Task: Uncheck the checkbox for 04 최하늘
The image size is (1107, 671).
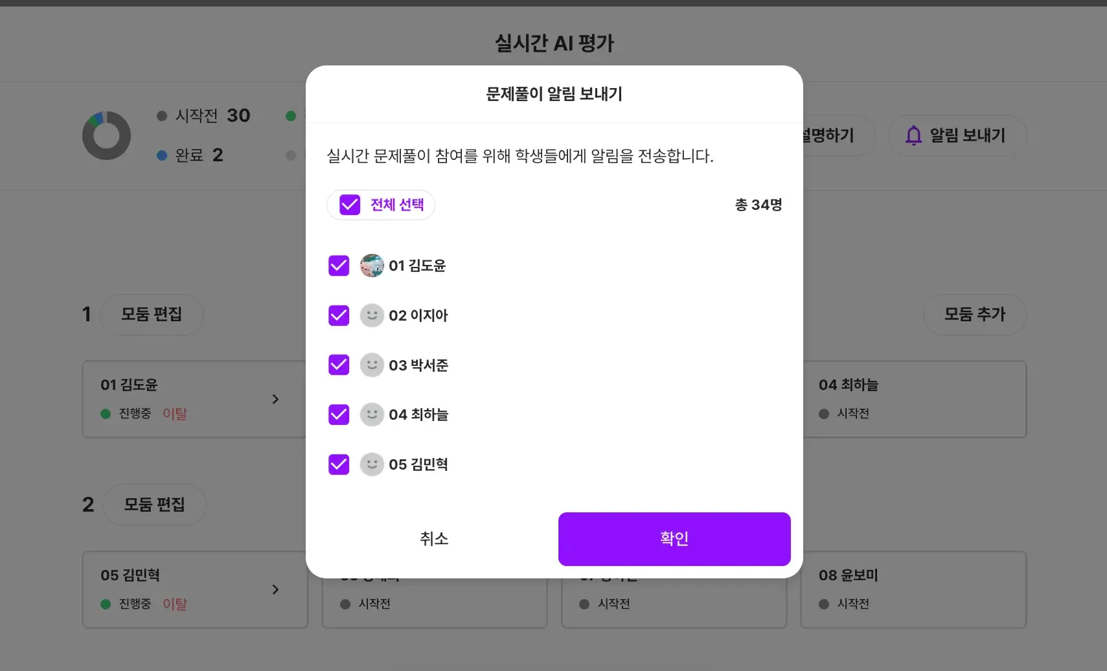Action: pyautogui.click(x=339, y=415)
